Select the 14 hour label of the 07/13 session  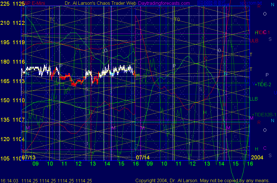[x=107, y=164]
